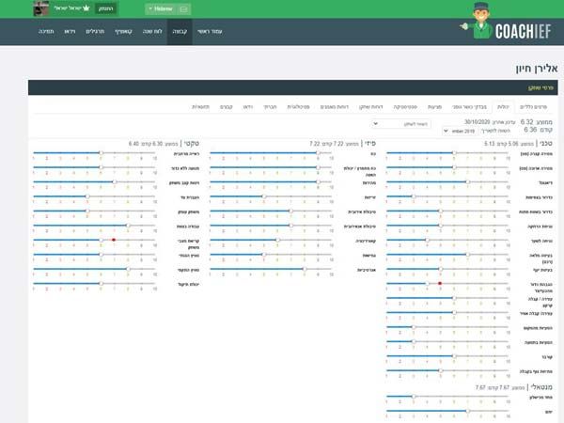The height and width of the screenshot is (423, 564).
Task: Click the crown icon beside the username
Action: coord(85,8)
